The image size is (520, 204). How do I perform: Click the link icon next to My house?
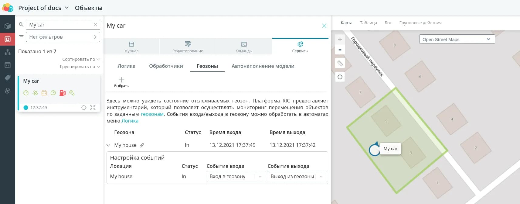(142, 145)
